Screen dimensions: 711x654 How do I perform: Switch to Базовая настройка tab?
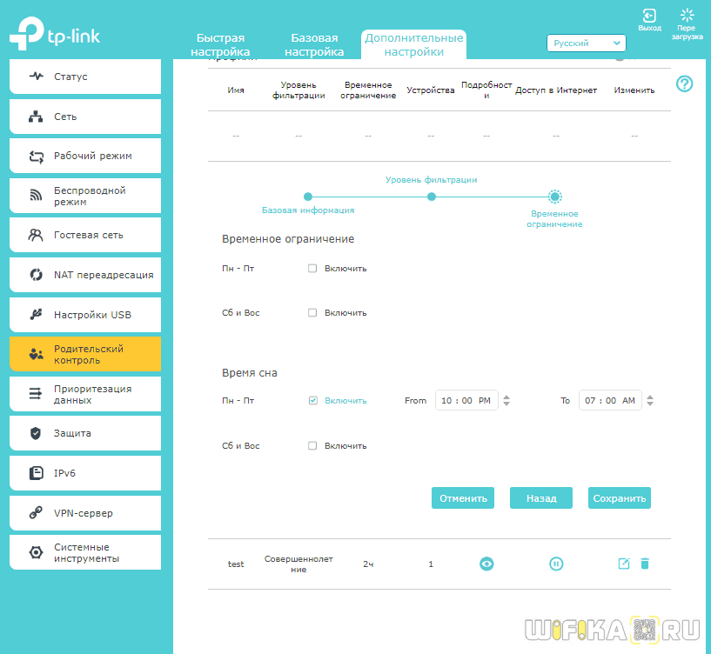pyautogui.click(x=314, y=45)
